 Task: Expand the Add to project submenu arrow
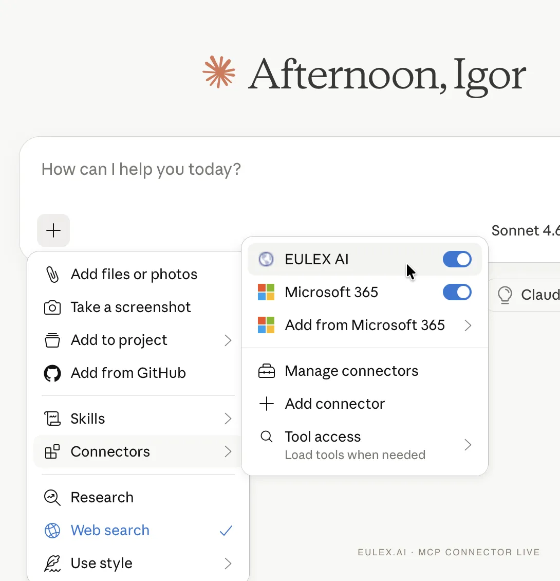point(228,340)
